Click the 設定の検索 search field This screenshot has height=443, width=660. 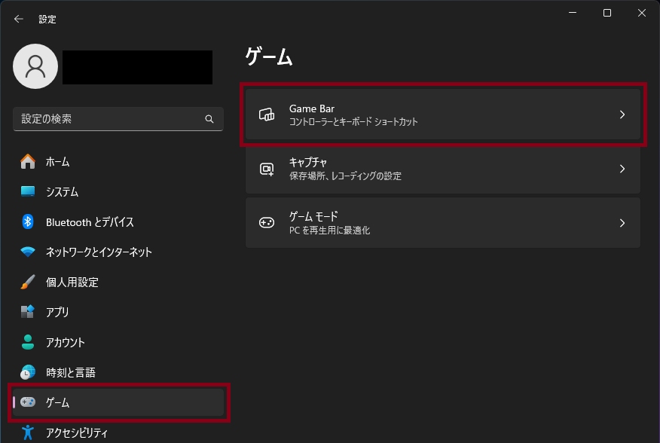click(109, 119)
